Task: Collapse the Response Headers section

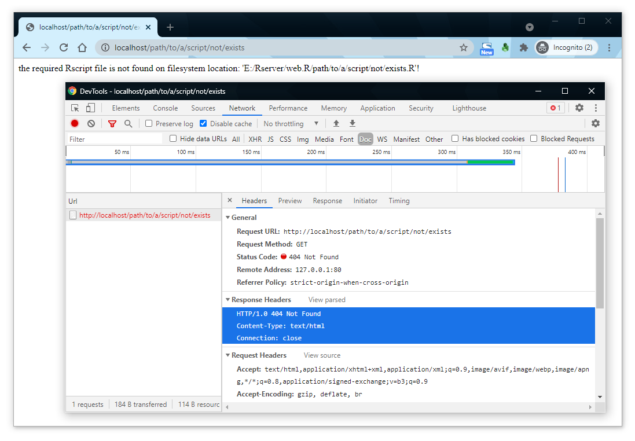Action: pyautogui.click(x=228, y=300)
